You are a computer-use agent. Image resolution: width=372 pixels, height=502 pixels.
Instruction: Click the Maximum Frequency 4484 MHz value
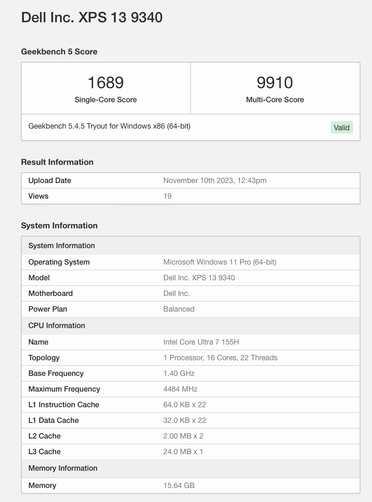click(180, 389)
